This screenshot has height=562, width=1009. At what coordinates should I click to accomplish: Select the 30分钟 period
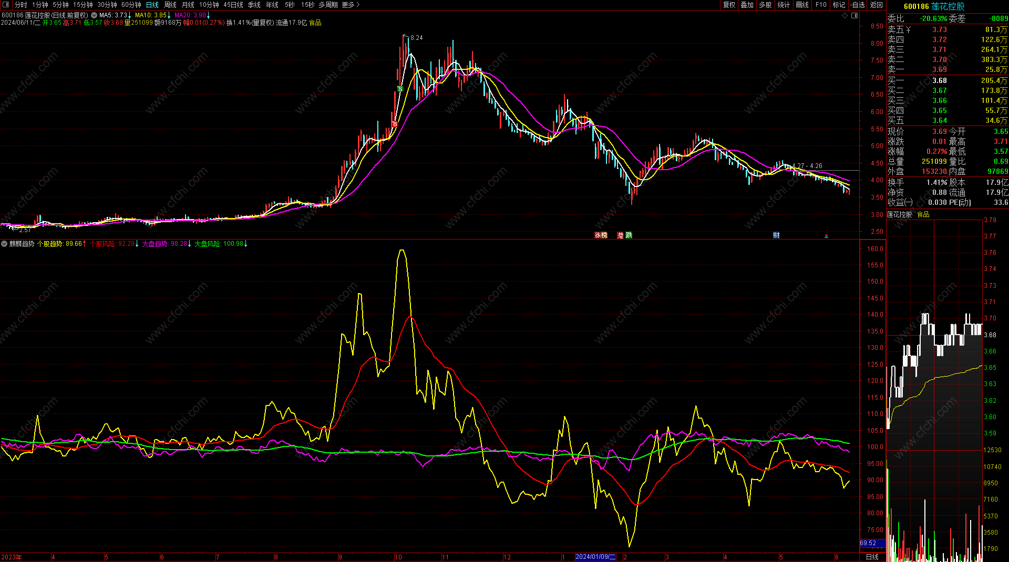(107, 5)
